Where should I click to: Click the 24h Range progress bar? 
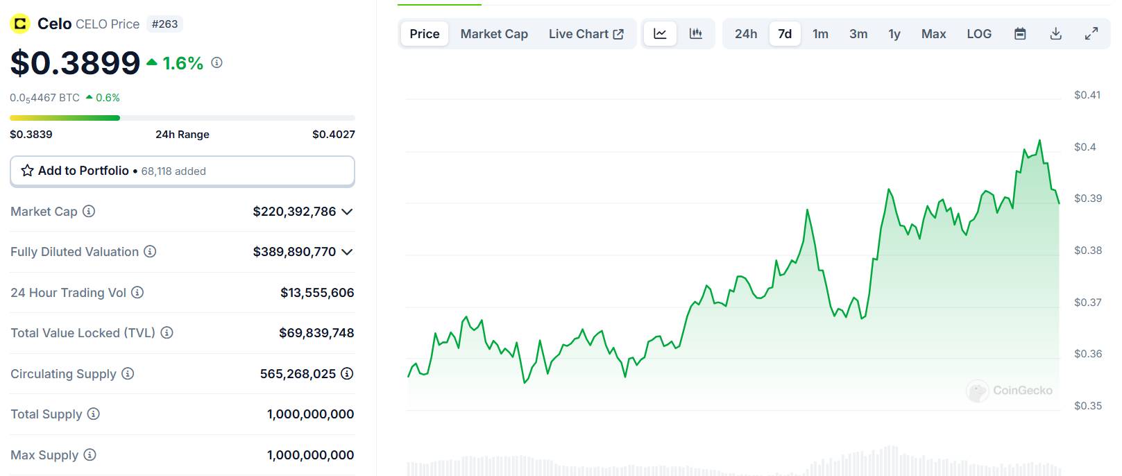tap(182, 118)
